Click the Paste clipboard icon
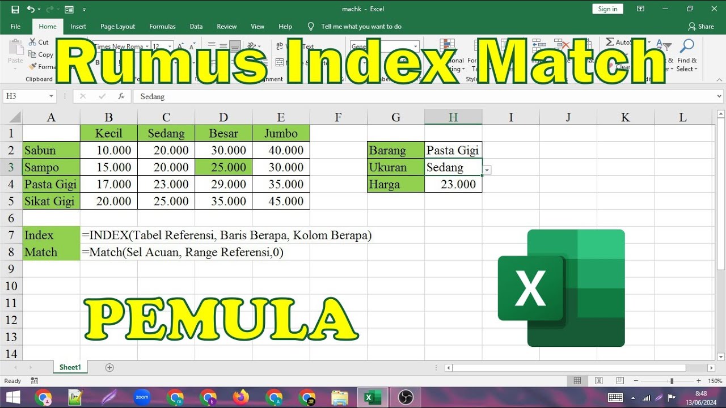Image resolution: width=726 pixels, height=408 pixels. (16, 48)
